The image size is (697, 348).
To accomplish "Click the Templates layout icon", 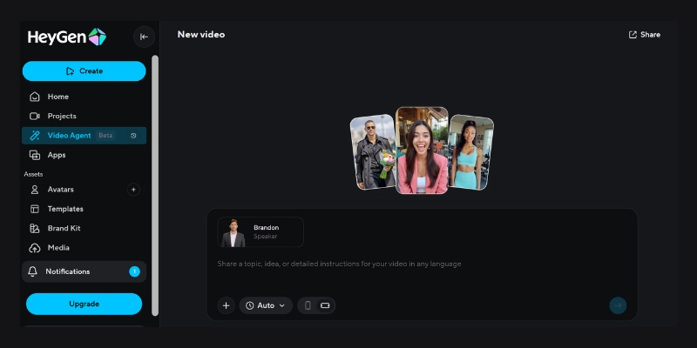I will (x=35, y=209).
